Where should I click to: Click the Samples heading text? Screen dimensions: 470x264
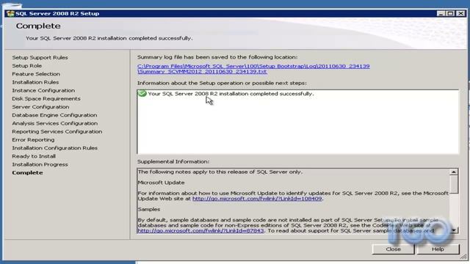coord(149,209)
